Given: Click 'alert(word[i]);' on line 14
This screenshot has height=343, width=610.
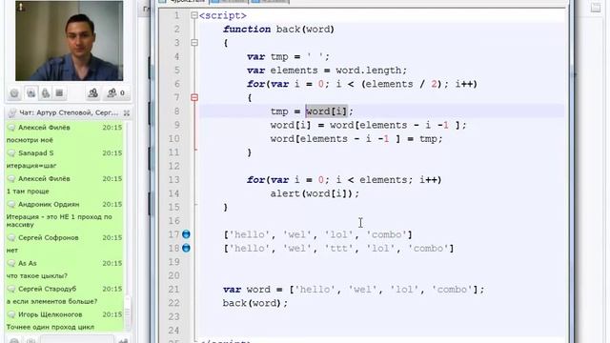Looking at the screenshot, I should pos(315,193).
